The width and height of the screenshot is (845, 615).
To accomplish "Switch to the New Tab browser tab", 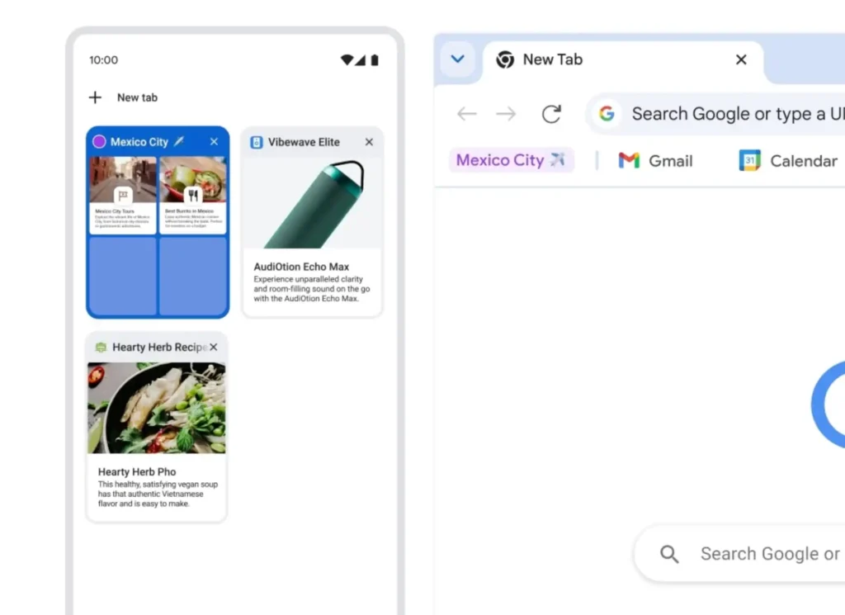I will tap(623, 60).
